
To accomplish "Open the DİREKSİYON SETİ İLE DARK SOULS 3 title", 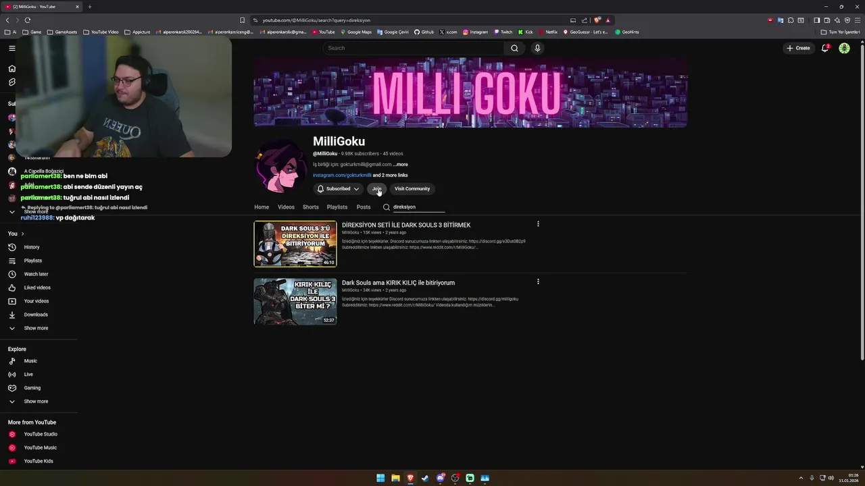I will coord(406,225).
